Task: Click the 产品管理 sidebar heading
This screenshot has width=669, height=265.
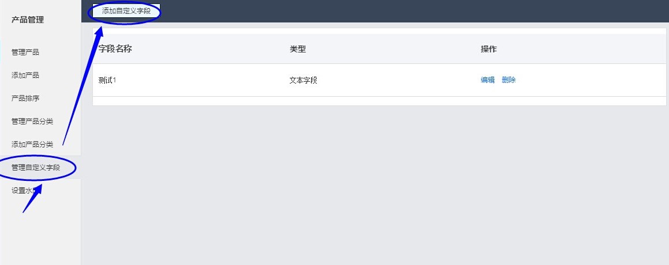Action: 28,20
